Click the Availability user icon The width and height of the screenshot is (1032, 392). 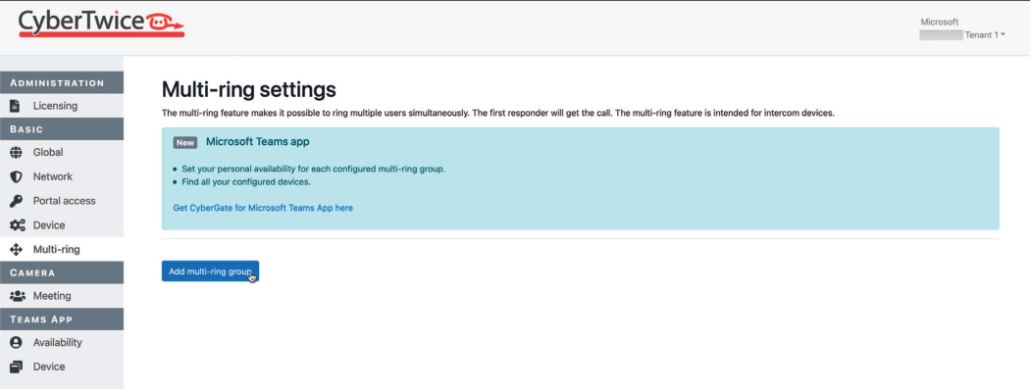tap(17, 343)
